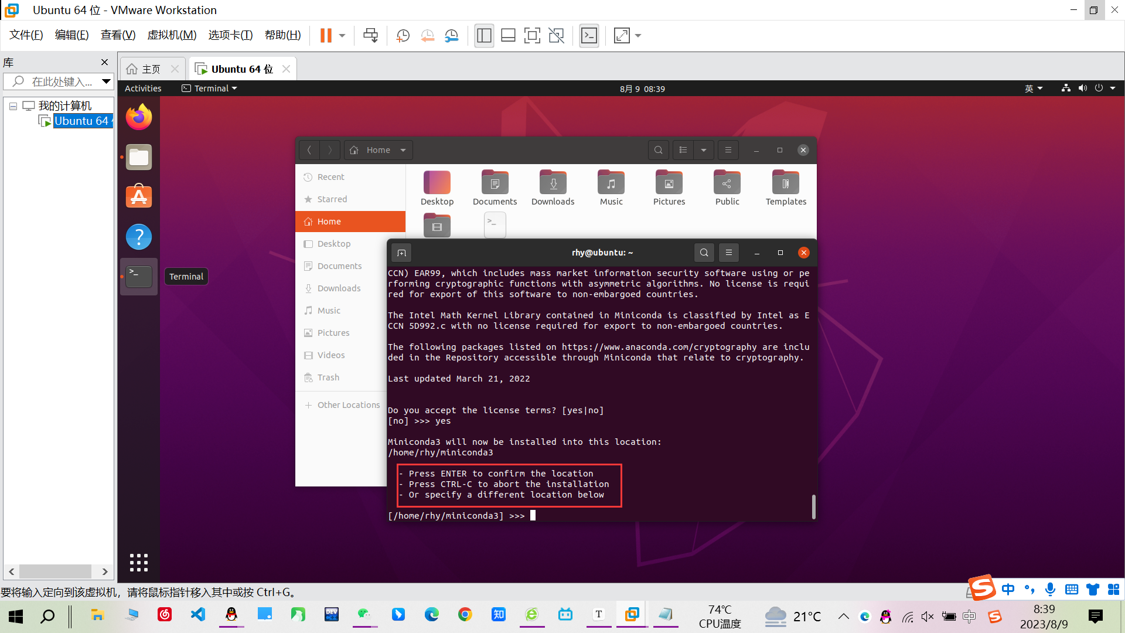Click the Documents folder in sidebar
The height and width of the screenshot is (633, 1125).
pyautogui.click(x=339, y=266)
